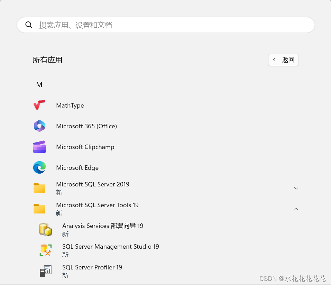
Task: Collapse the Microsoft SQL Server Tools 19 chevron
Action: [x=296, y=209]
